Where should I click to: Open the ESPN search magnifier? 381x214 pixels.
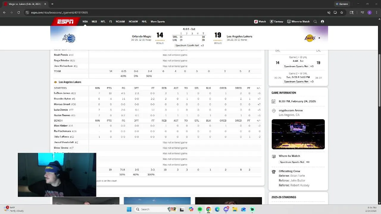pyautogui.click(x=315, y=21)
